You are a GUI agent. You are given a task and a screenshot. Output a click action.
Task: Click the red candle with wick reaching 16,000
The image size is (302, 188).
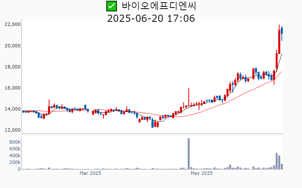[189, 97]
